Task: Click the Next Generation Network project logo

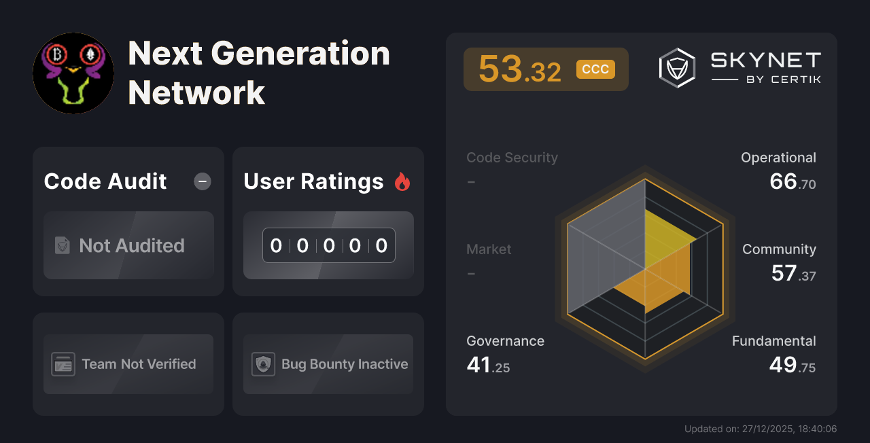Action: click(x=73, y=73)
